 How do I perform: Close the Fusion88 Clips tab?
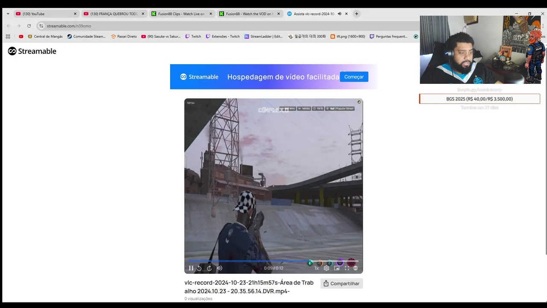[211, 14]
